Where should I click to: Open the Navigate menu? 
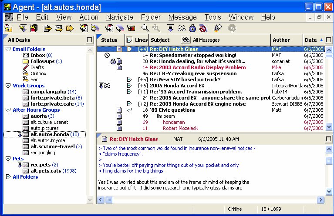(x=119, y=17)
